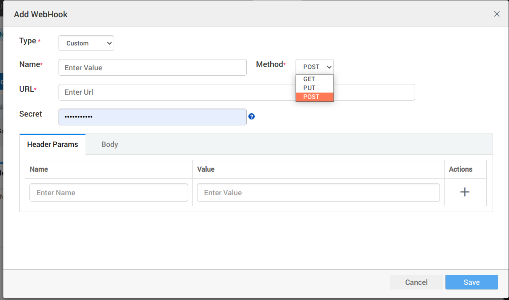Click the Cancel button
The width and height of the screenshot is (509, 300).
pos(416,282)
